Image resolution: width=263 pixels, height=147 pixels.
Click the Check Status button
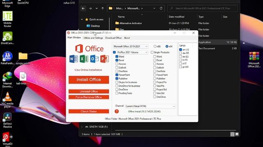(x=89, y=111)
